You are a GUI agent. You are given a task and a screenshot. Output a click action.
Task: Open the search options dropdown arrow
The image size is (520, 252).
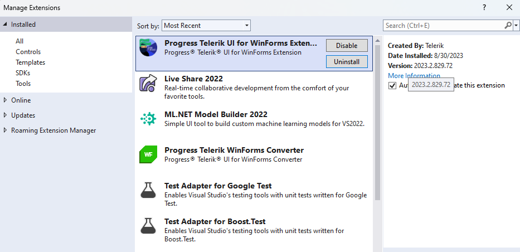pyautogui.click(x=516, y=25)
